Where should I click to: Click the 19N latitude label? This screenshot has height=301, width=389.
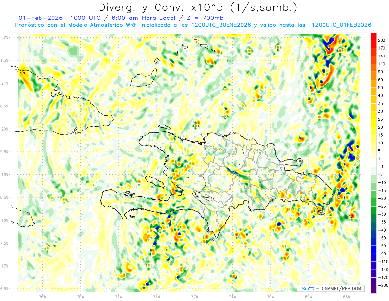point(5,175)
